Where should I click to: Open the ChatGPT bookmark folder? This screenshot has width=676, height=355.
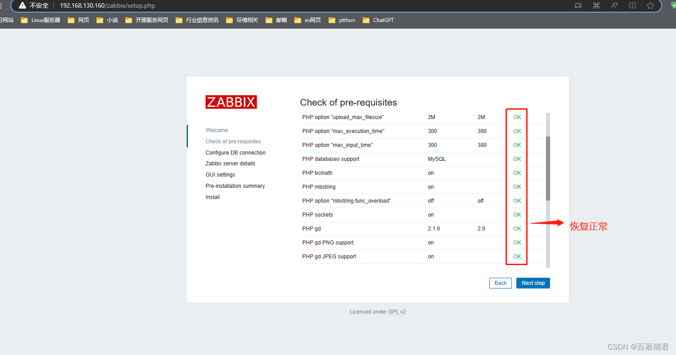[x=378, y=20]
